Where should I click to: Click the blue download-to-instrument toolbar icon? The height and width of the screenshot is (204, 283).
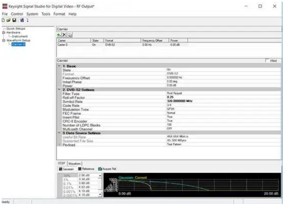[22, 20]
